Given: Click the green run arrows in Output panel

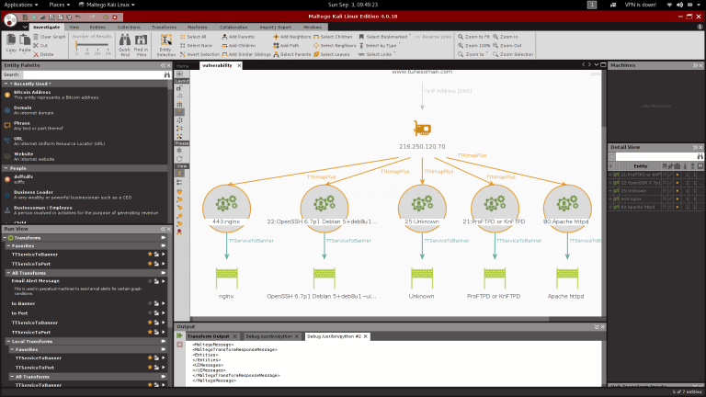Looking at the screenshot, I should [179, 335].
